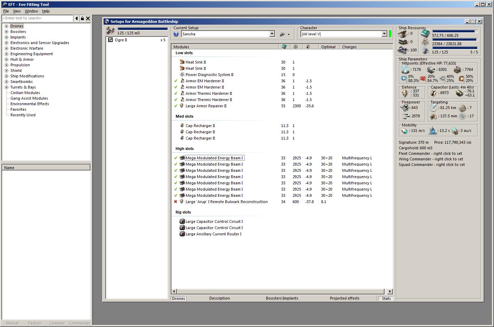Expand the Hull & Armor category
Viewport: 494px width, 327px height.
(x=6, y=59)
